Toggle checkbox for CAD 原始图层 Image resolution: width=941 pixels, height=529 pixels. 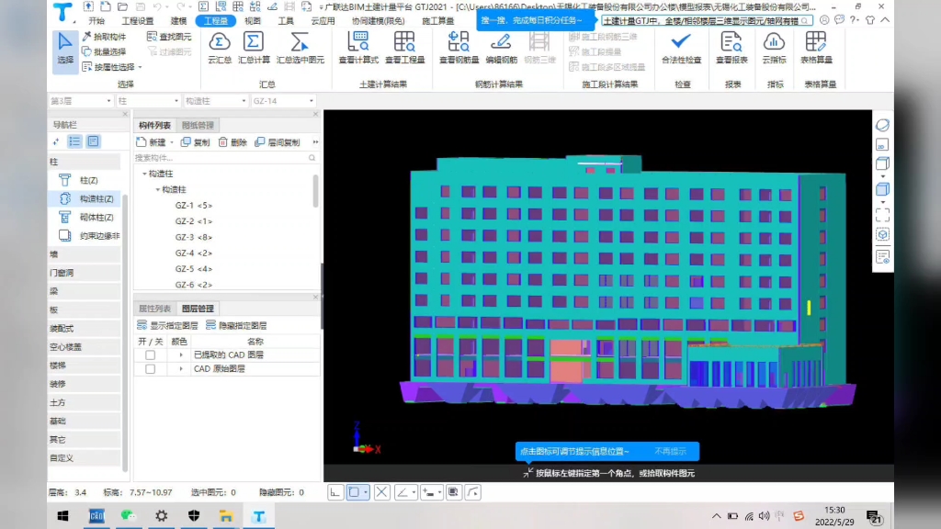[x=150, y=369]
